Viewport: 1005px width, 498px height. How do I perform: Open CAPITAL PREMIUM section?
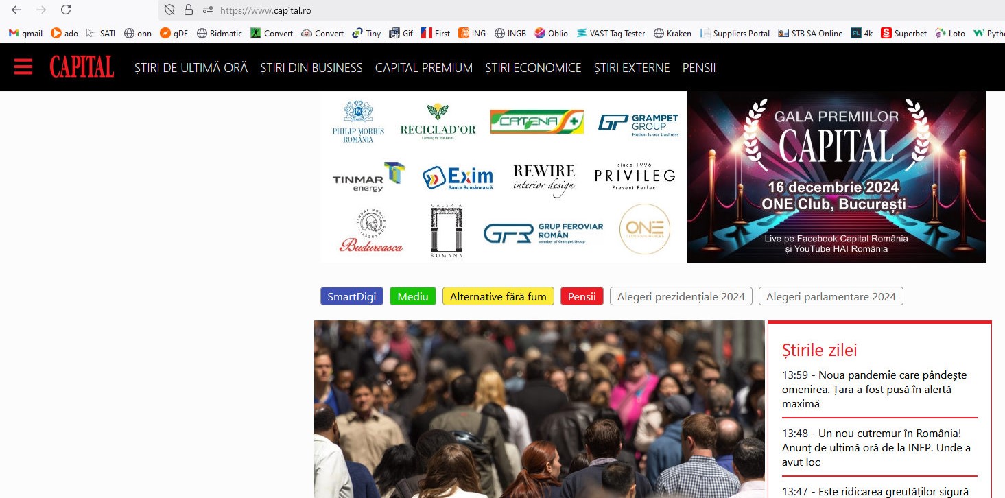point(424,68)
